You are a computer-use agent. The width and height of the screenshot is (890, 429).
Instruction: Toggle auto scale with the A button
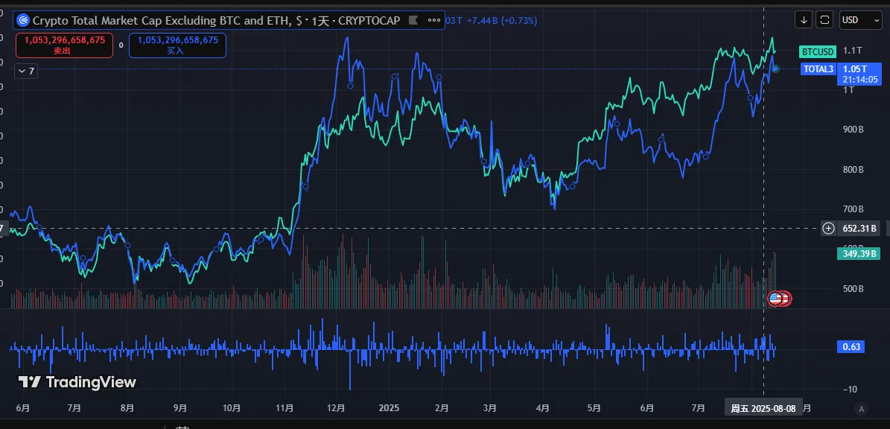862,408
